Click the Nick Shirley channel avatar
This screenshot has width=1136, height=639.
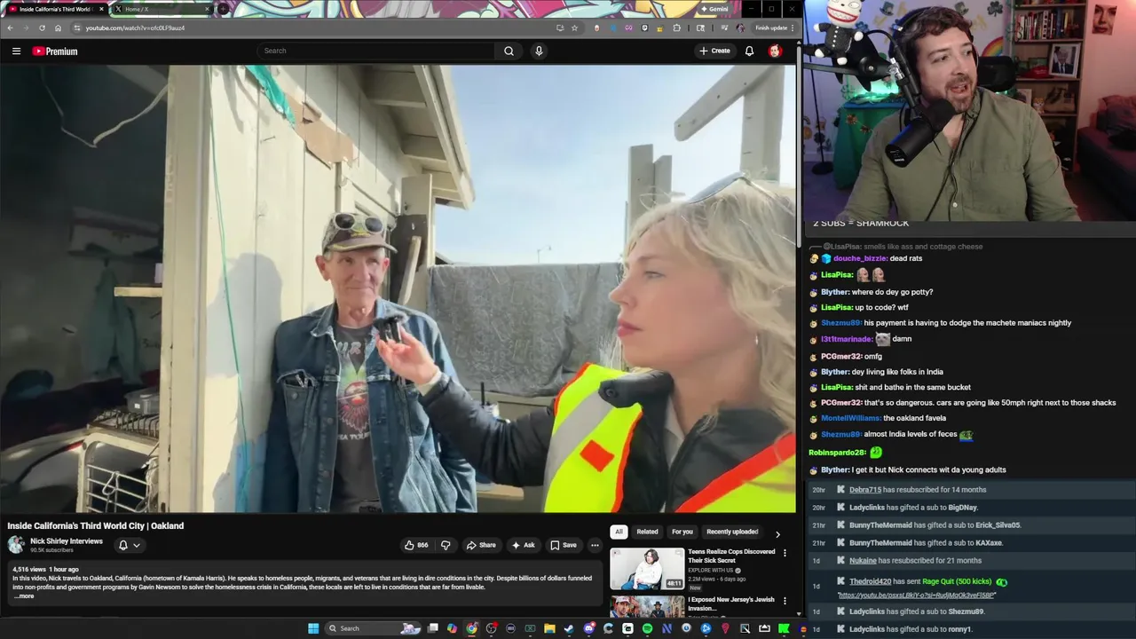pyautogui.click(x=16, y=545)
